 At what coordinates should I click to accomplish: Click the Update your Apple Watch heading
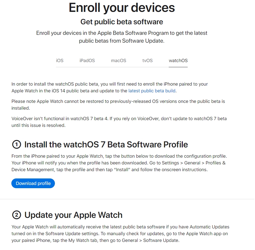[x=73, y=215]
